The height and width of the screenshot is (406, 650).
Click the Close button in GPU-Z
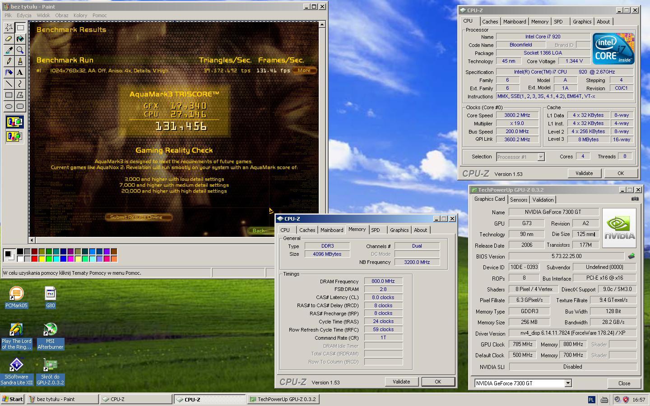624,383
